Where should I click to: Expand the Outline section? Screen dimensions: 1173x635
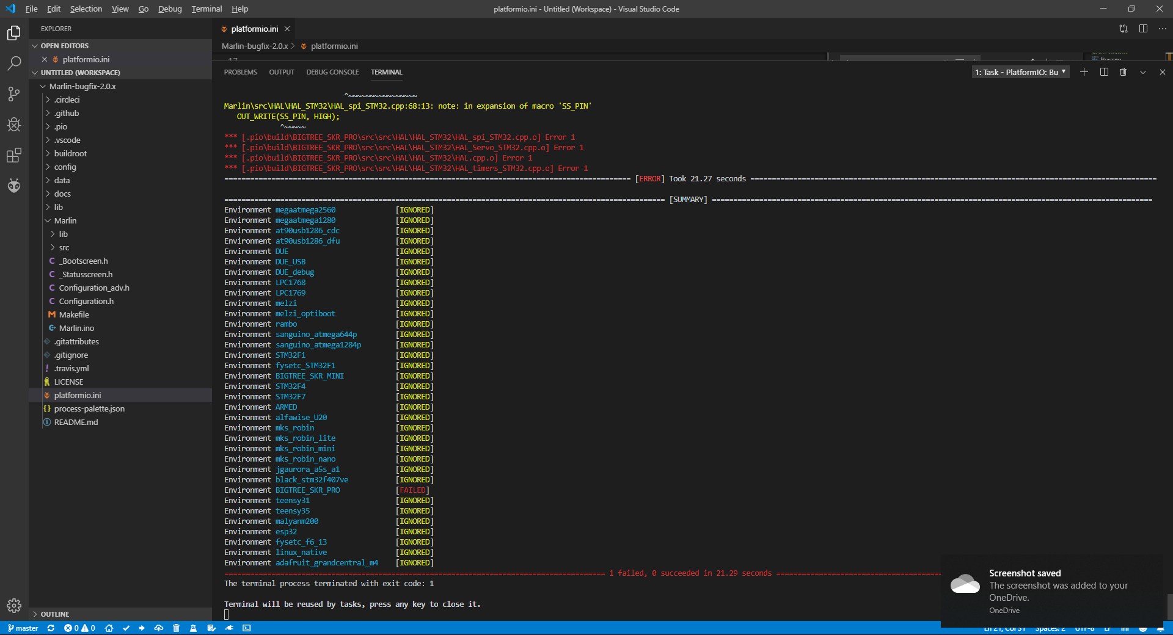click(120, 614)
